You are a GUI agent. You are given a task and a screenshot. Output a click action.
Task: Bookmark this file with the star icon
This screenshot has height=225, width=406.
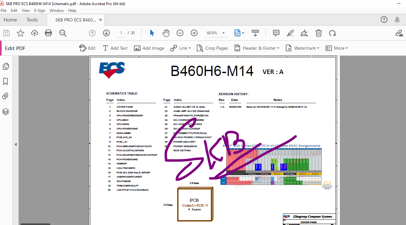point(21,33)
